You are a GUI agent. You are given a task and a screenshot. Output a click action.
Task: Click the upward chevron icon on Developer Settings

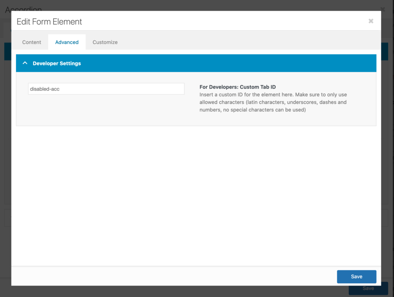pos(25,63)
